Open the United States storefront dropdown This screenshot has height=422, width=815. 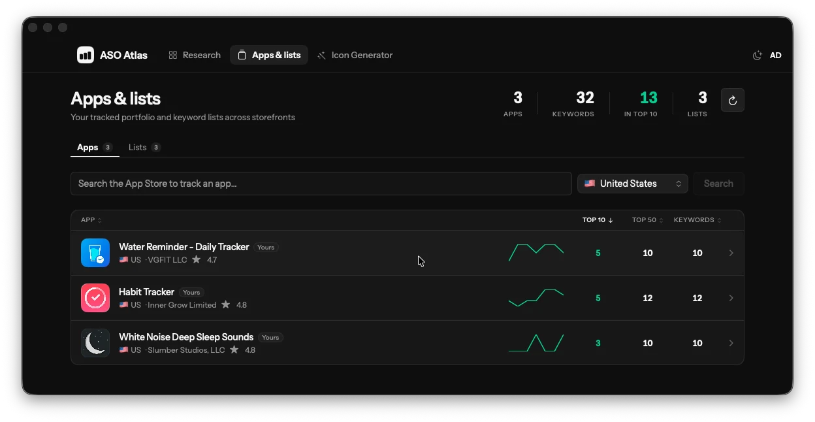tap(633, 184)
